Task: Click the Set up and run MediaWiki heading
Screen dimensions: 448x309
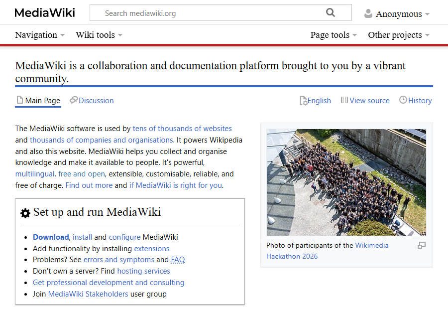Action: (x=97, y=212)
